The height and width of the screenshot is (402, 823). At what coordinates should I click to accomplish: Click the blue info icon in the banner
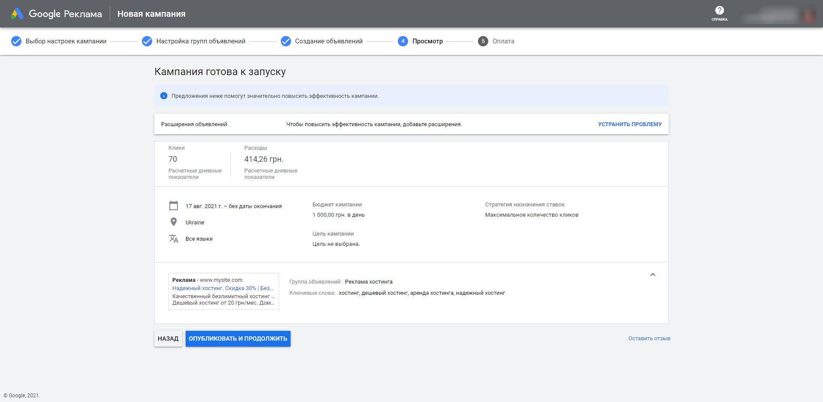[164, 96]
